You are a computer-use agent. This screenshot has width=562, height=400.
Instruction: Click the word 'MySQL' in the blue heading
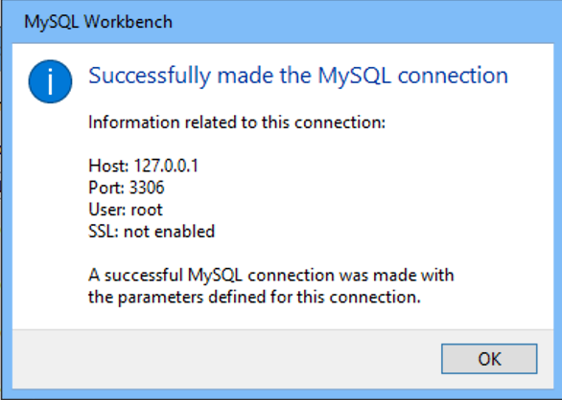[354, 76]
